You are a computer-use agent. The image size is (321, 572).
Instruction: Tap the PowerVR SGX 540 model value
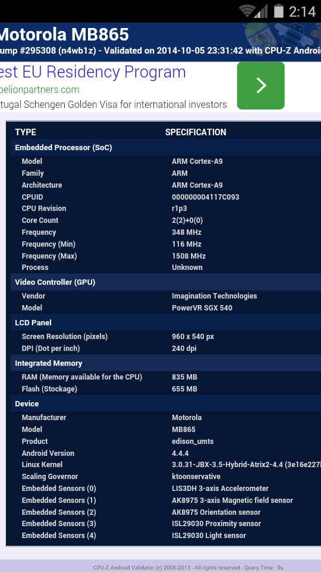point(202,307)
